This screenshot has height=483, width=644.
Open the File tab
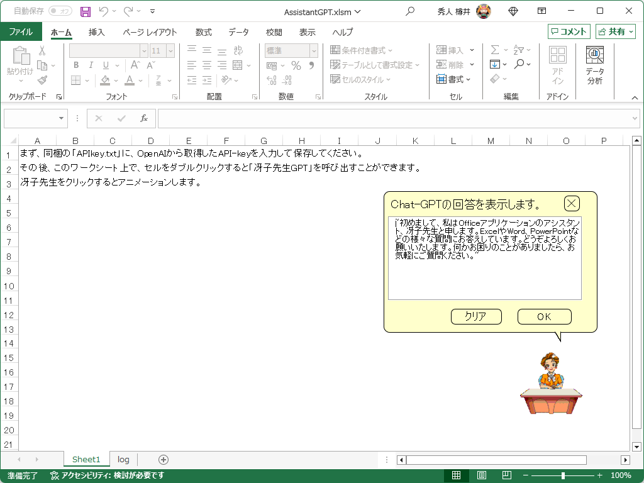click(21, 32)
